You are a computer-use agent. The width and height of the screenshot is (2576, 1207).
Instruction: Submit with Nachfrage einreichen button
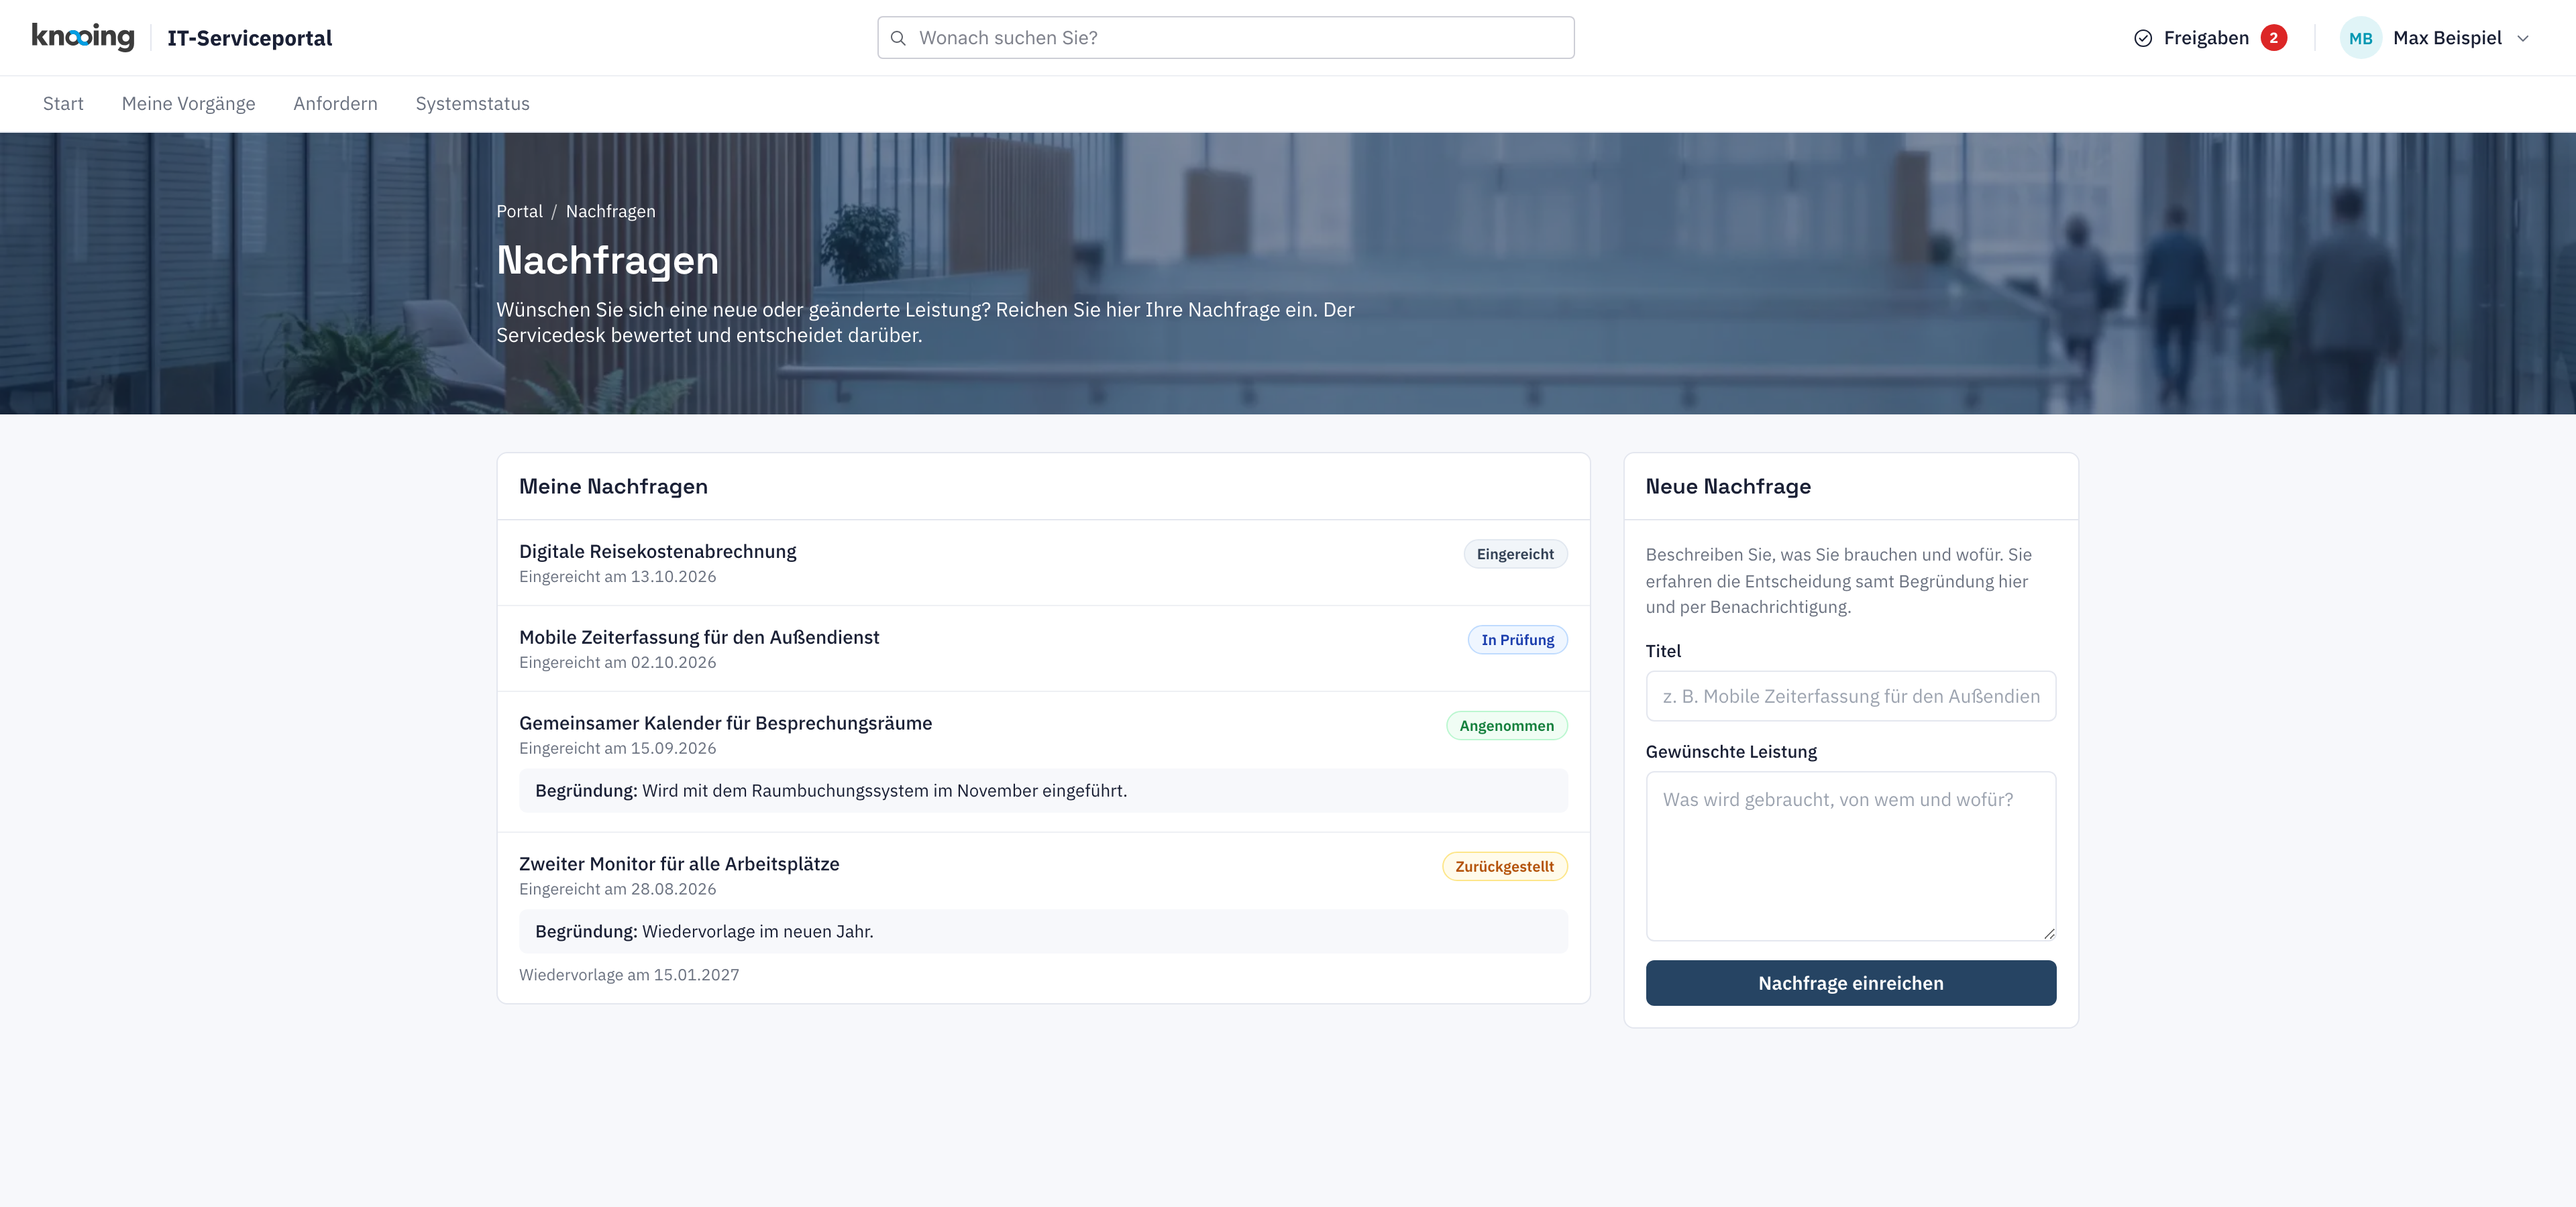coord(1850,983)
